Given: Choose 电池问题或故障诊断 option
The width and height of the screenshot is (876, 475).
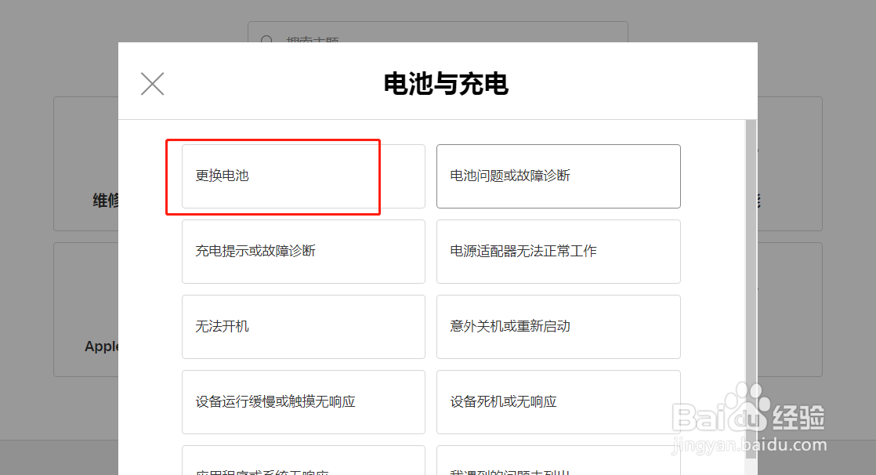Looking at the screenshot, I should pyautogui.click(x=558, y=176).
